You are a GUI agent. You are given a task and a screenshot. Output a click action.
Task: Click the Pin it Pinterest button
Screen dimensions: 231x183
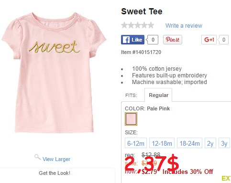[173, 40]
